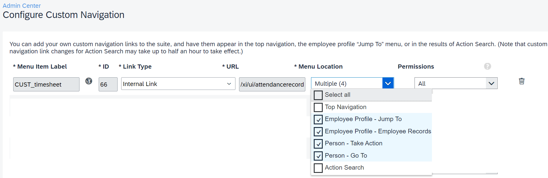
Task: Check the Top Navigation option
Action: click(318, 107)
